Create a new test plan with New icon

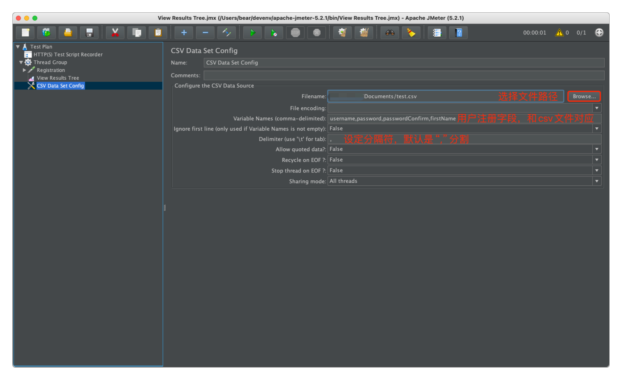click(x=25, y=32)
